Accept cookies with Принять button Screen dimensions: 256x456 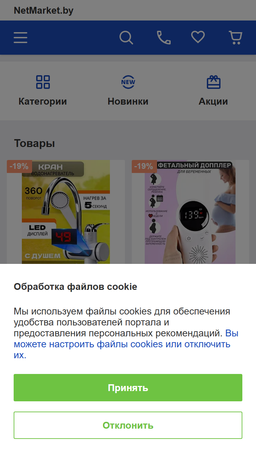tap(128, 388)
